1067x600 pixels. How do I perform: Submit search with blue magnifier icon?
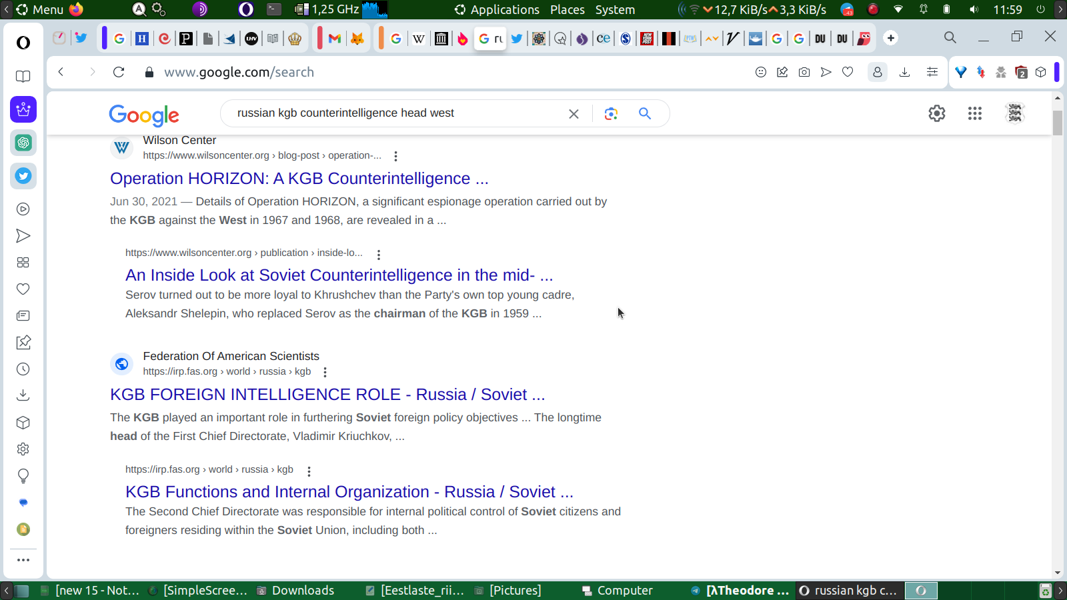pyautogui.click(x=645, y=113)
